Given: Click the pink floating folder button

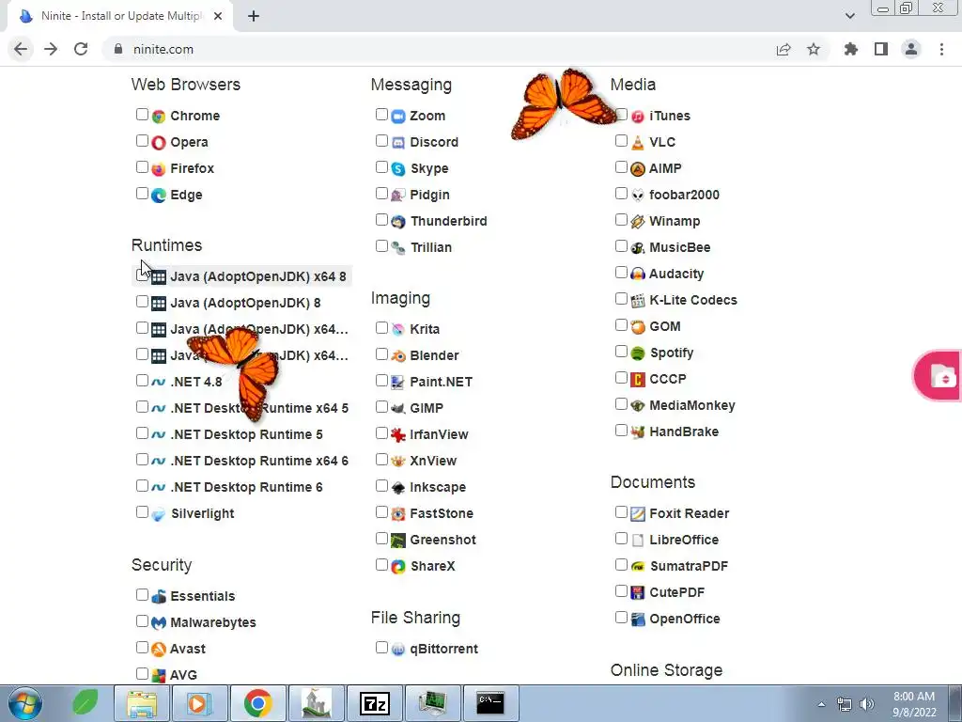Looking at the screenshot, I should 939,376.
